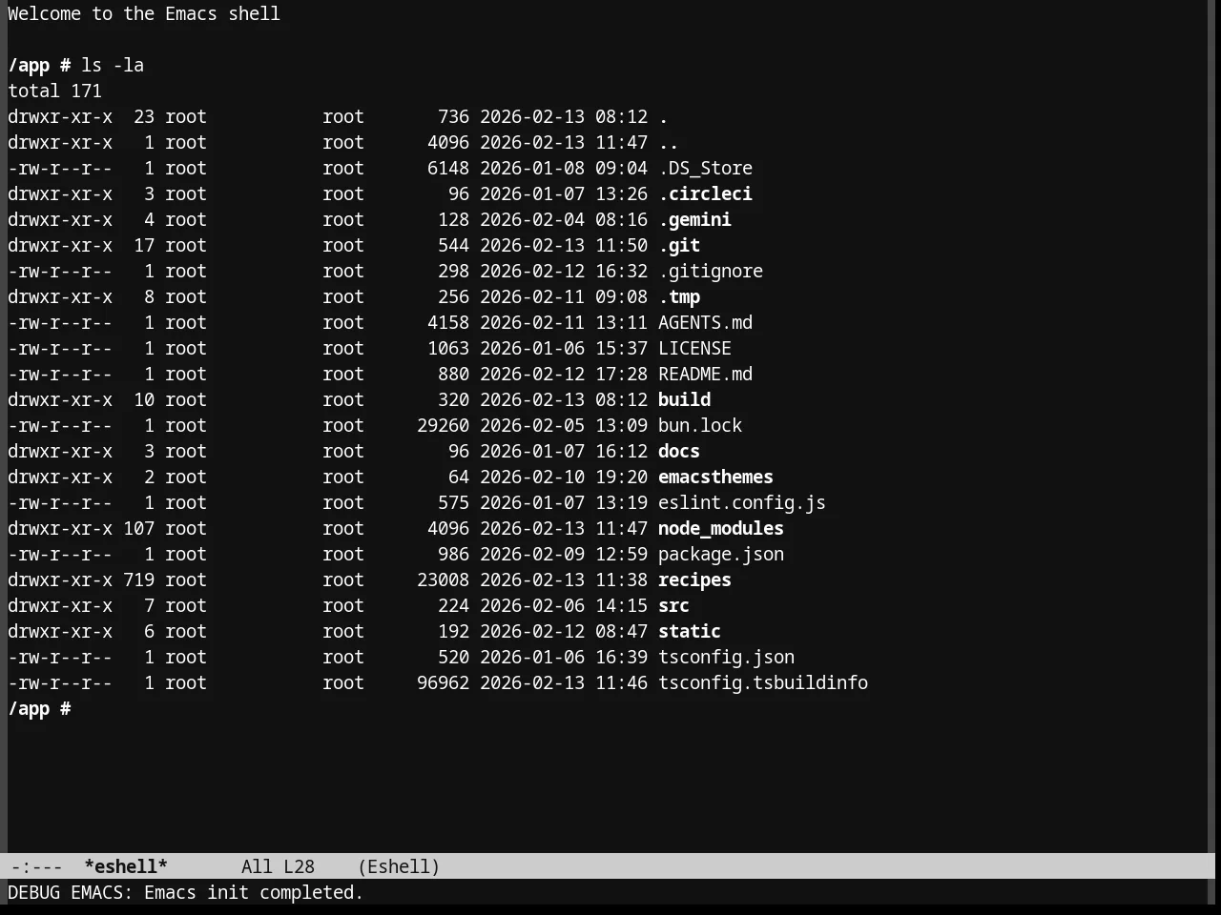Viewport: 1221px width, 915px height.
Task: Select the tsconfig.json file name
Action: click(x=726, y=658)
